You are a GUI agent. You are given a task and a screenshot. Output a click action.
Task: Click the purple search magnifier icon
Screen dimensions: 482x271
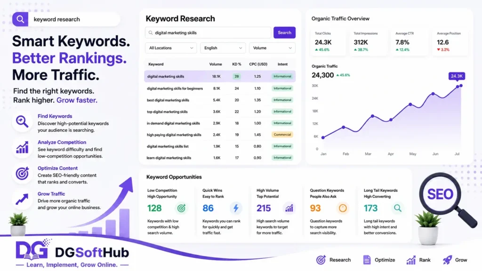coord(20,19)
